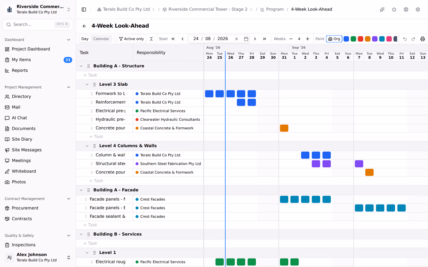
Task: Add a task under Building A - Facade
Action: coord(90,225)
